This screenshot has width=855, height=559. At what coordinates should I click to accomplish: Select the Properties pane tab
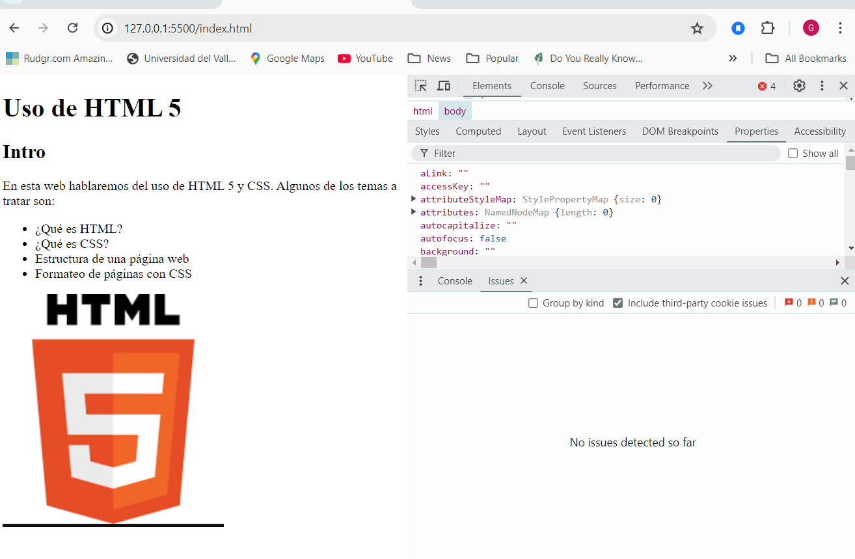coord(757,131)
